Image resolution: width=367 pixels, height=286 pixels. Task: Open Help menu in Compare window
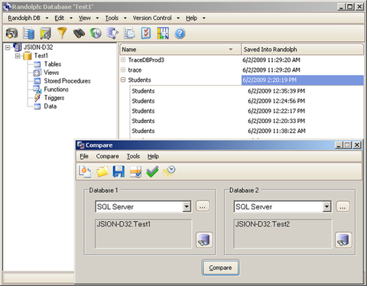(x=153, y=156)
